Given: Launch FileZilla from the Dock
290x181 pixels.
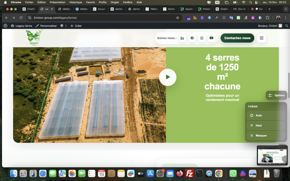Looking at the screenshot, I should click(189, 173).
